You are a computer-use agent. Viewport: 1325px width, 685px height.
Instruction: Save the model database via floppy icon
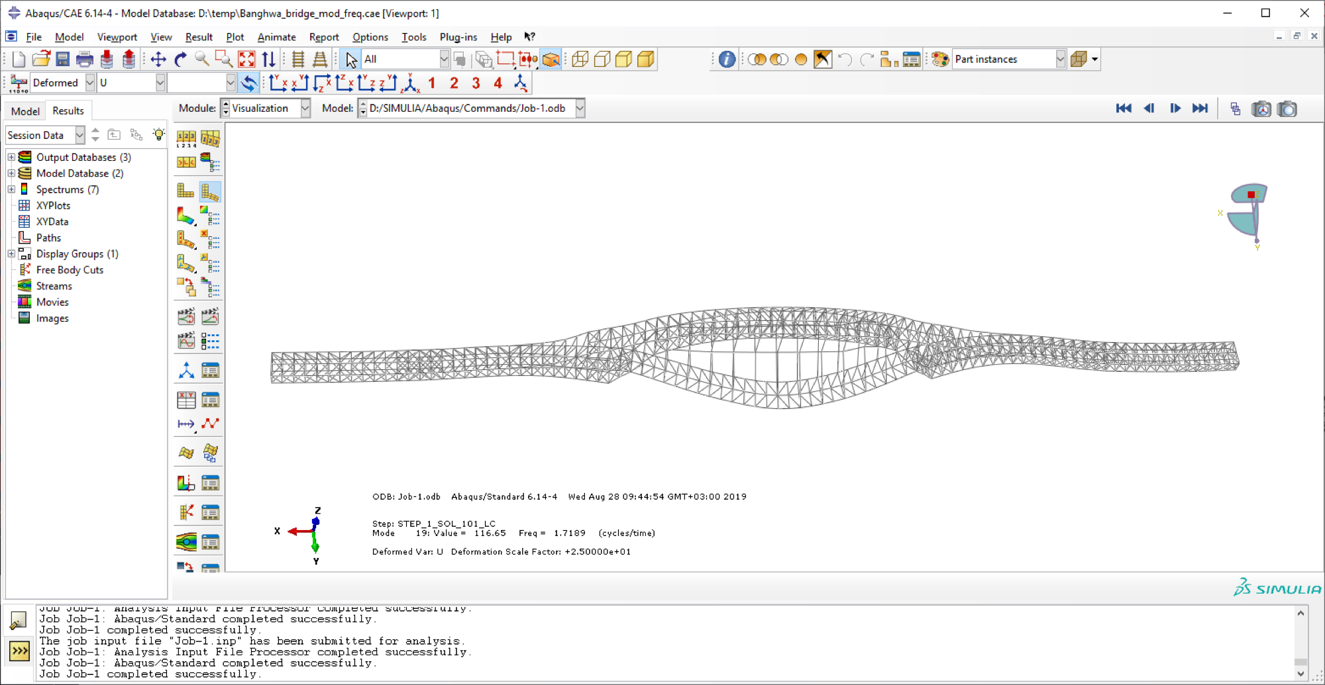(63, 60)
